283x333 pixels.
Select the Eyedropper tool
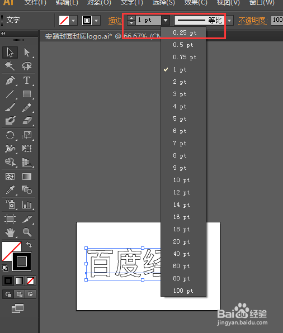10,190
